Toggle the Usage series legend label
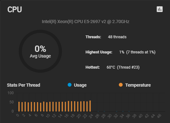 (80, 85)
